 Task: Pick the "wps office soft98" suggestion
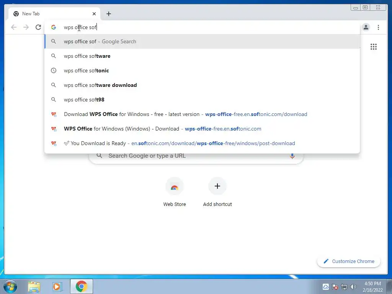pyautogui.click(x=202, y=100)
